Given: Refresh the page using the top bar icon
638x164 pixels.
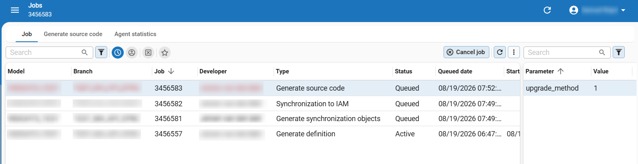Looking at the screenshot, I should click(547, 10).
